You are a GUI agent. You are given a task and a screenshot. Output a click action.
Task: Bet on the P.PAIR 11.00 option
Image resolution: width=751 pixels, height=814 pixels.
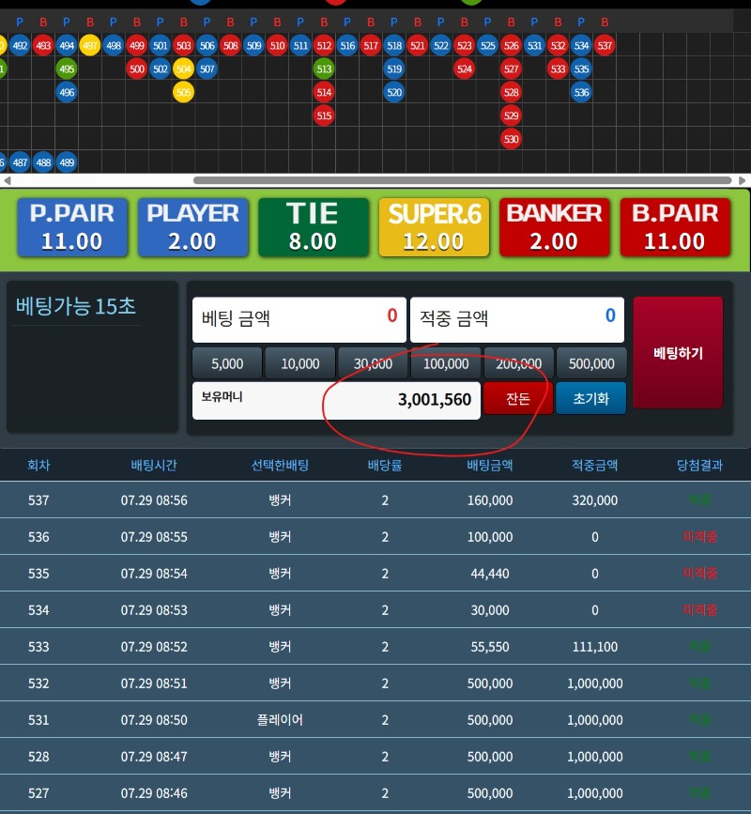click(x=72, y=227)
